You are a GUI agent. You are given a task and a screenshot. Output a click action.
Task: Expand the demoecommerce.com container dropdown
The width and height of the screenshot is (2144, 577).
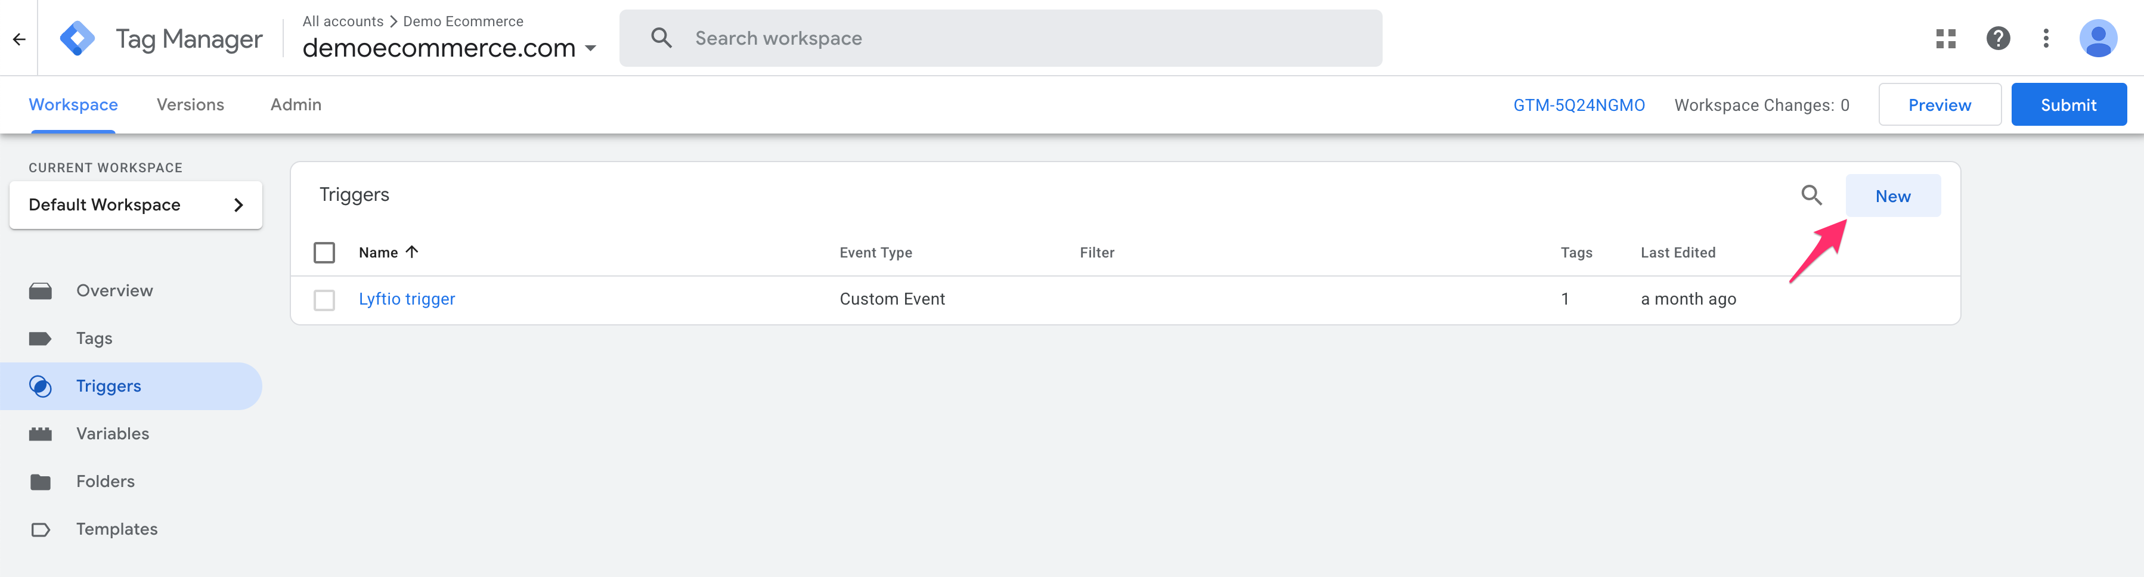[x=590, y=49]
